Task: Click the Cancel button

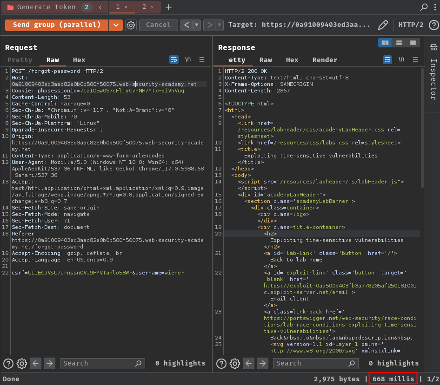Action: [158, 25]
